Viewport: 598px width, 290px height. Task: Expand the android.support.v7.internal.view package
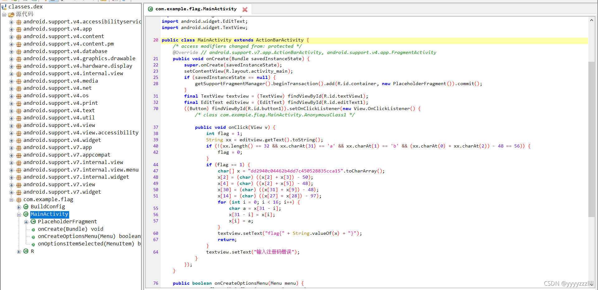tap(12, 163)
